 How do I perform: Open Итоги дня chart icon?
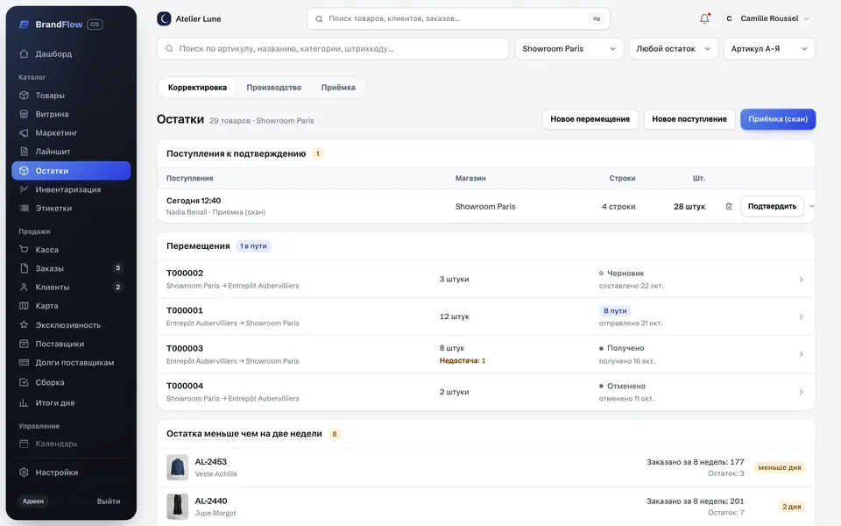[24, 402]
